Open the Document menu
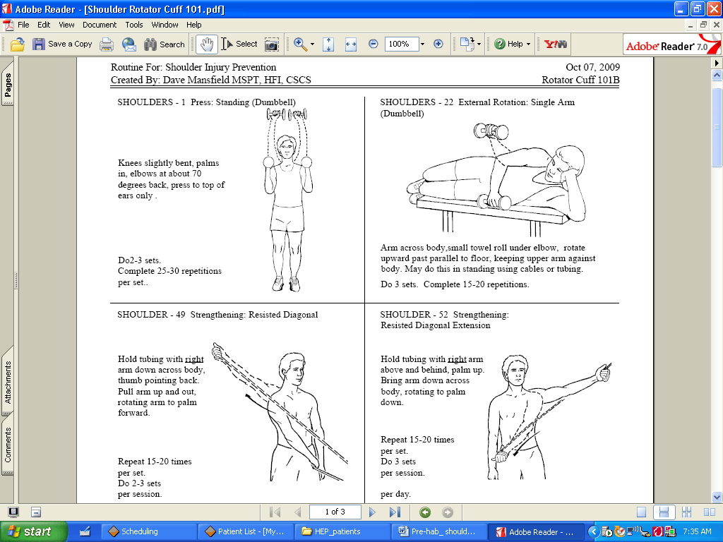723x542 pixels. [100, 25]
